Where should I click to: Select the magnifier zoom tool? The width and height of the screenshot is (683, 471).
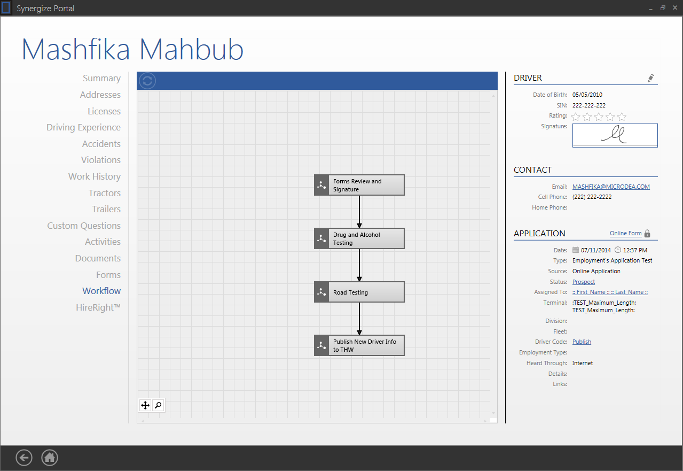pyautogui.click(x=158, y=405)
